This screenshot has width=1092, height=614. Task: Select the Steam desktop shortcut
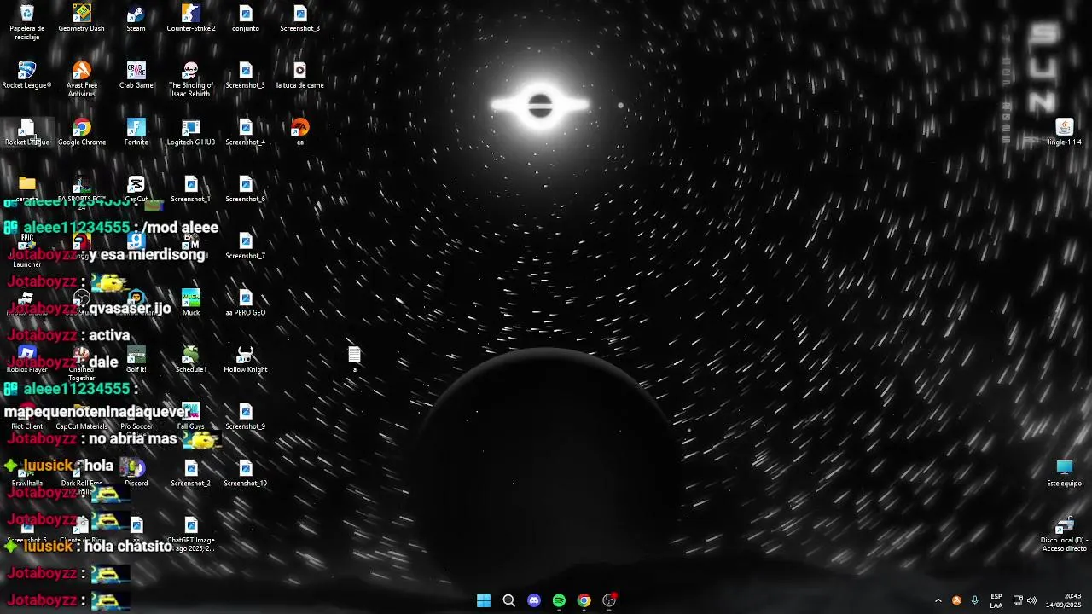click(136, 19)
